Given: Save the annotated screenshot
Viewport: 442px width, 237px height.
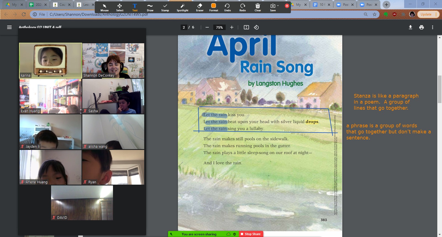Looking at the screenshot, I should pyautogui.click(x=273, y=7).
